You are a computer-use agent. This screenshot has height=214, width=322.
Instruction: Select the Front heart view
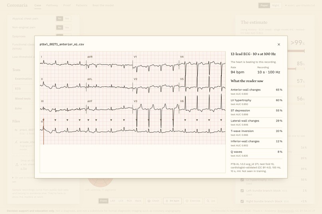pyautogui.click(x=103, y=201)
